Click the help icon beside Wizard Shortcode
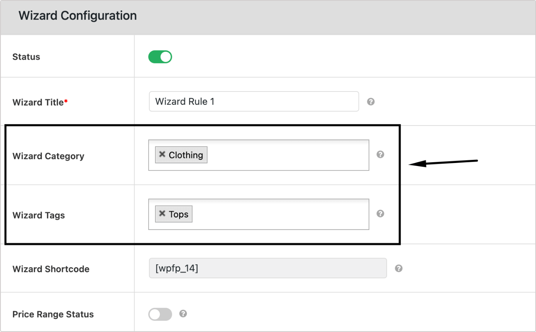This screenshot has width=536, height=332. [399, 268]
